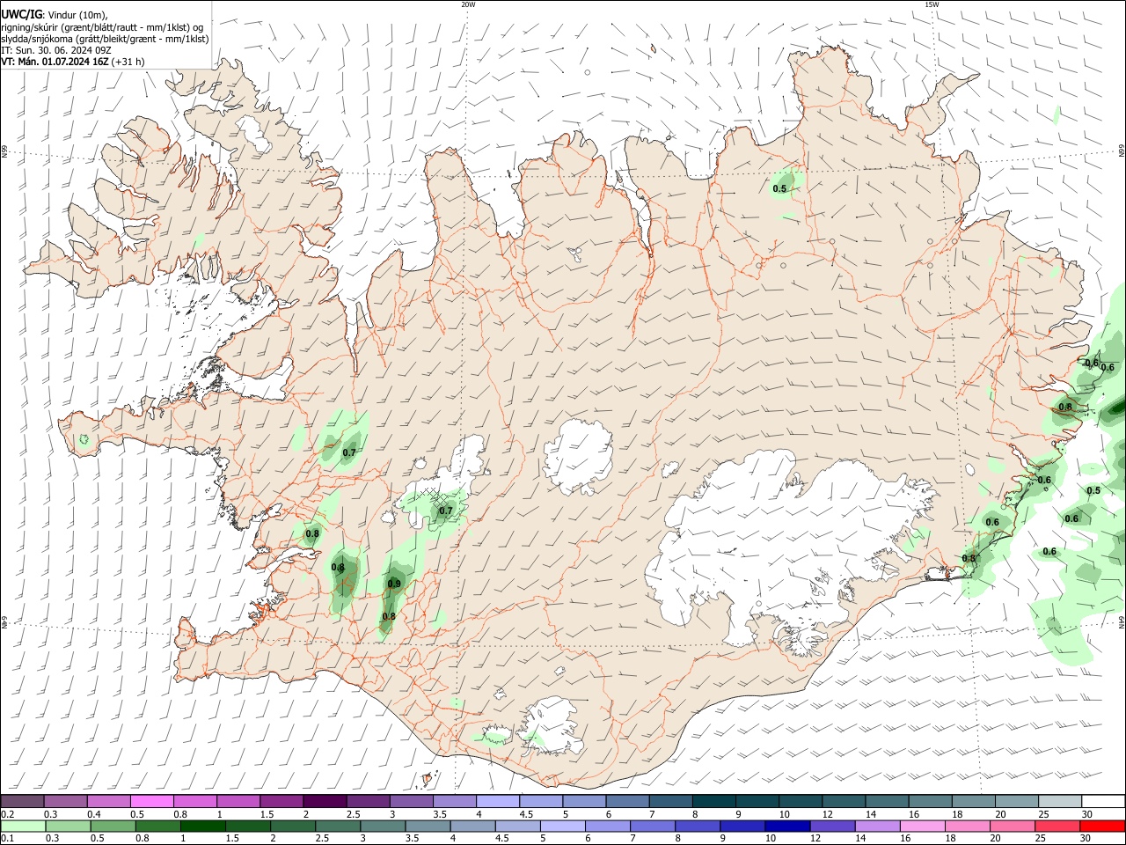Click the '15W' longitude label
Screen dimensions: 1126x845
coord(932,4)
